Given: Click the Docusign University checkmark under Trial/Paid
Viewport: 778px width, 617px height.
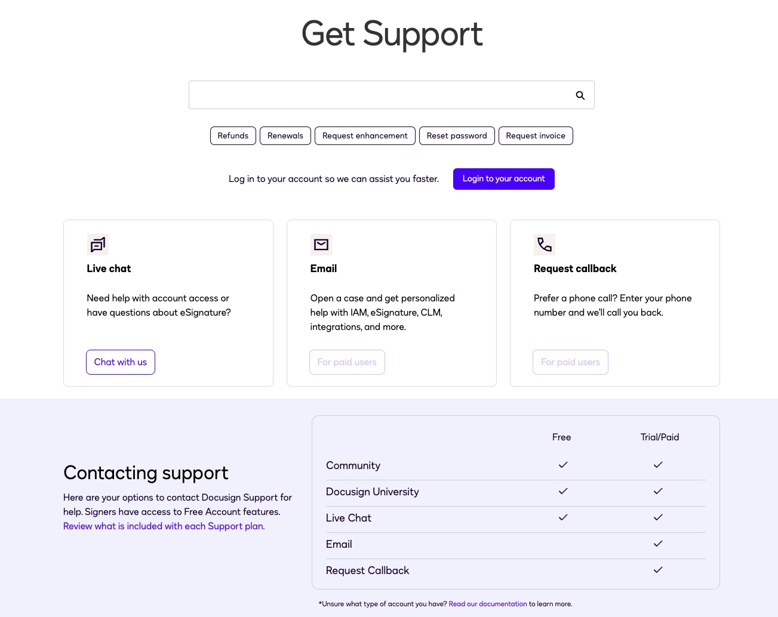Looking at the screenshot, I should [x=657, y=491].
